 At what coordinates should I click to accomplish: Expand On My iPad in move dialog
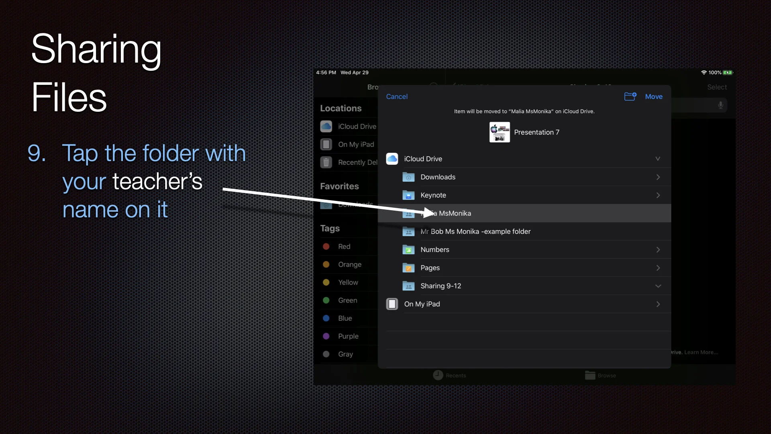click(x=658, y=304)
